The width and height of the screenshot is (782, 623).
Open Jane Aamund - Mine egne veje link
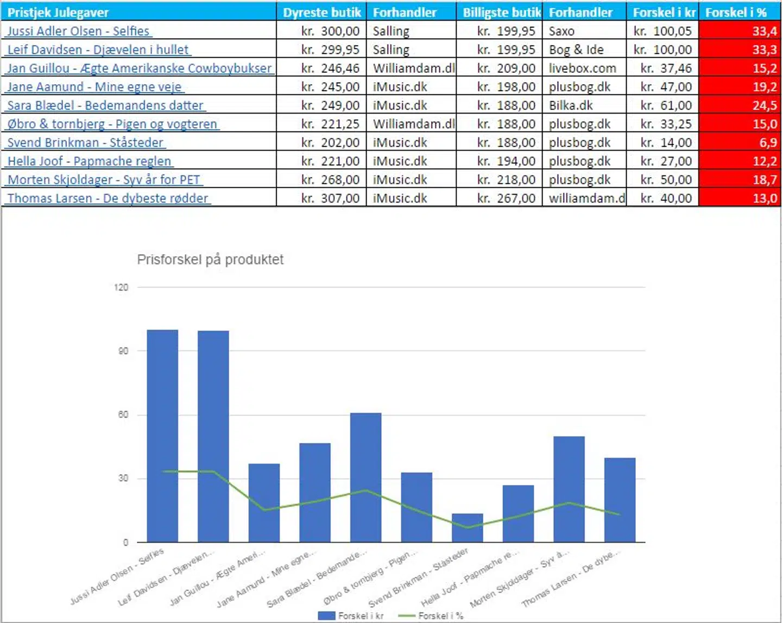coord(94,87)
